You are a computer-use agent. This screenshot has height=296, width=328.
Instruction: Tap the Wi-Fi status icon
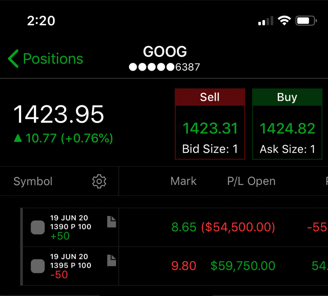(284, 21)
